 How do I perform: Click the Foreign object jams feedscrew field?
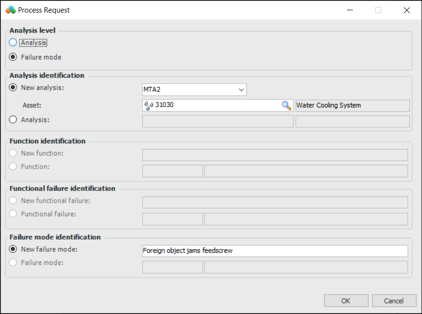pos(275,251)
